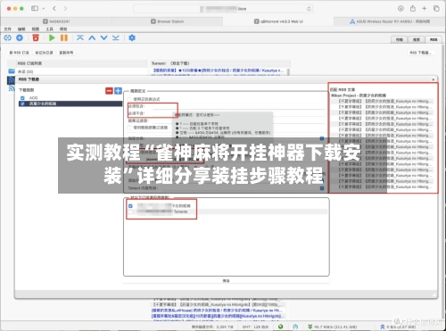
Task: Toggle the ACG rule checkbox
Action: click(22, 98)
